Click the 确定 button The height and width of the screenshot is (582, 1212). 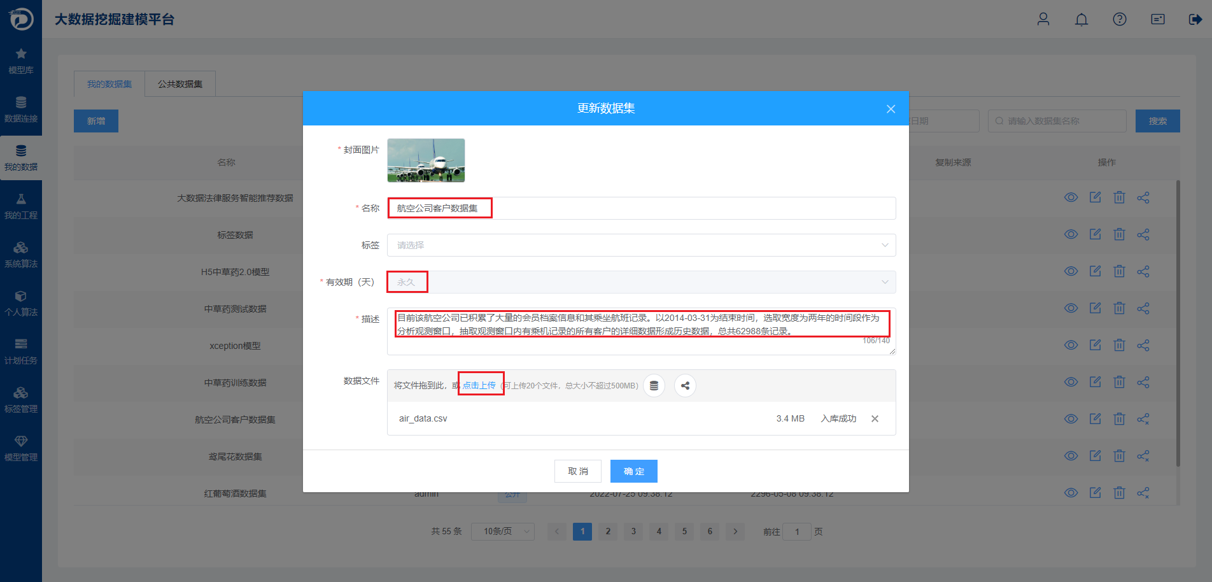click(634, 471)
